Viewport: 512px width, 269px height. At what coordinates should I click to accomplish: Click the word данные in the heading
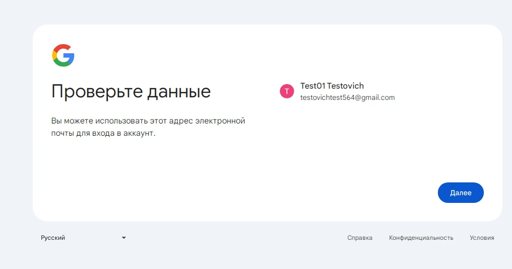point(179,92)
